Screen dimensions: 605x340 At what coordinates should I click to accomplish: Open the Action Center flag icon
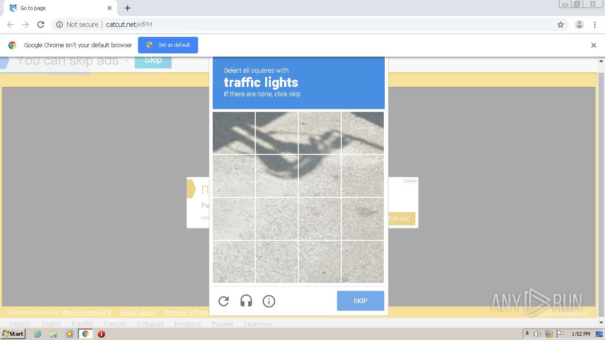[x=560, y=334]
